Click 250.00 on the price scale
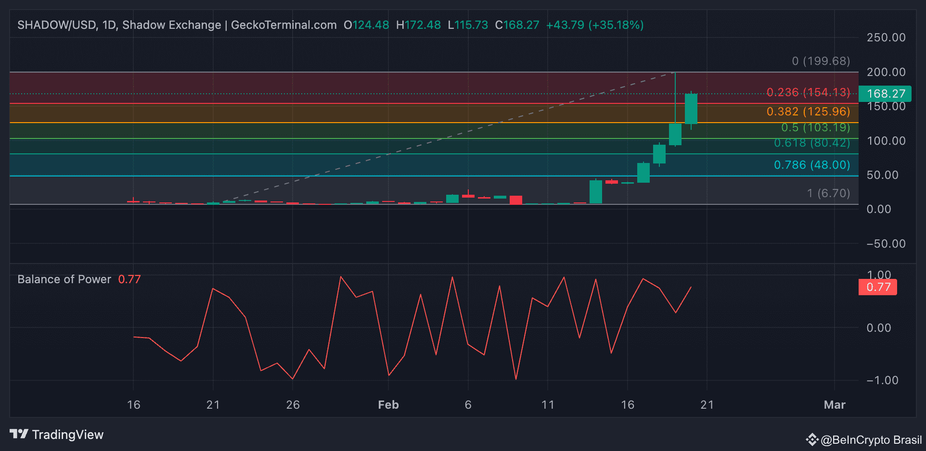This screenshot has height=451, width=926. (886, 37)
